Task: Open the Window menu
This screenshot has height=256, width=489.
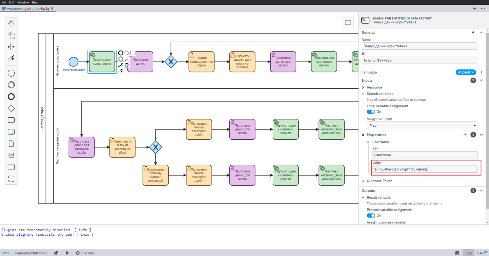Action: click(x=23, y=2)
